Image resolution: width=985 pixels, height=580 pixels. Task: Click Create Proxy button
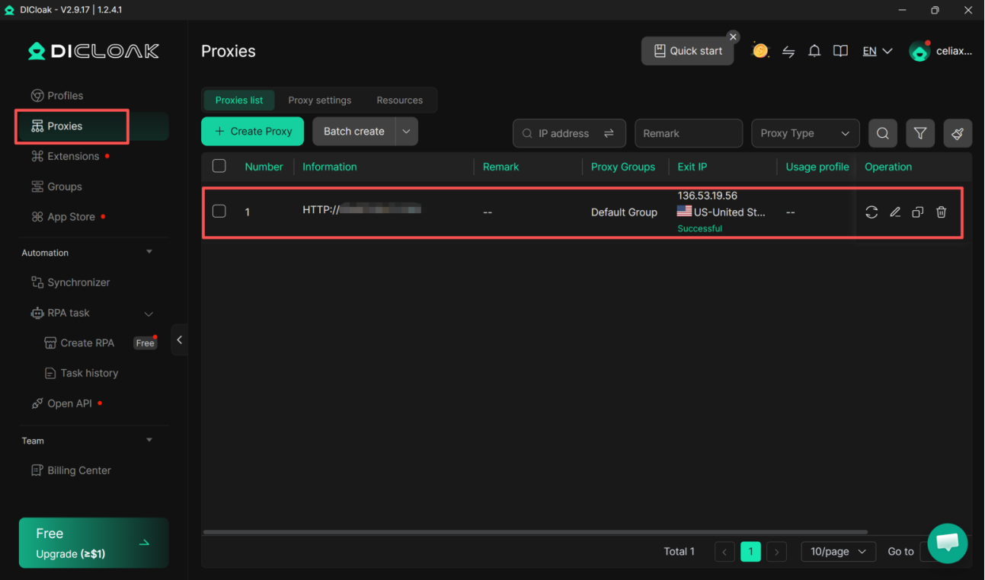pos(252,131)
